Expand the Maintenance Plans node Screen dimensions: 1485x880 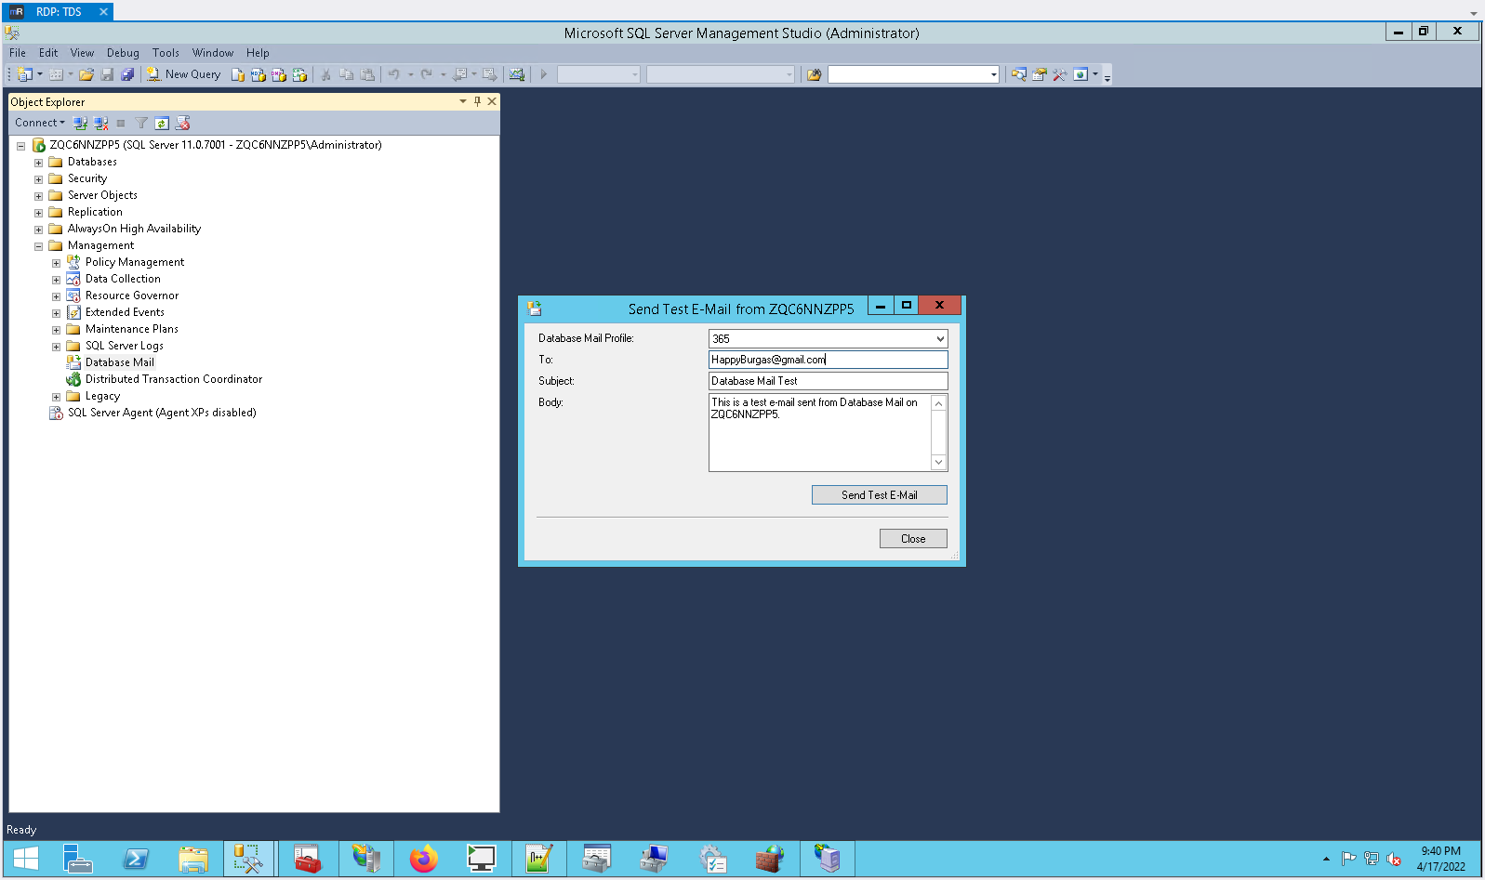coord(57,330)
